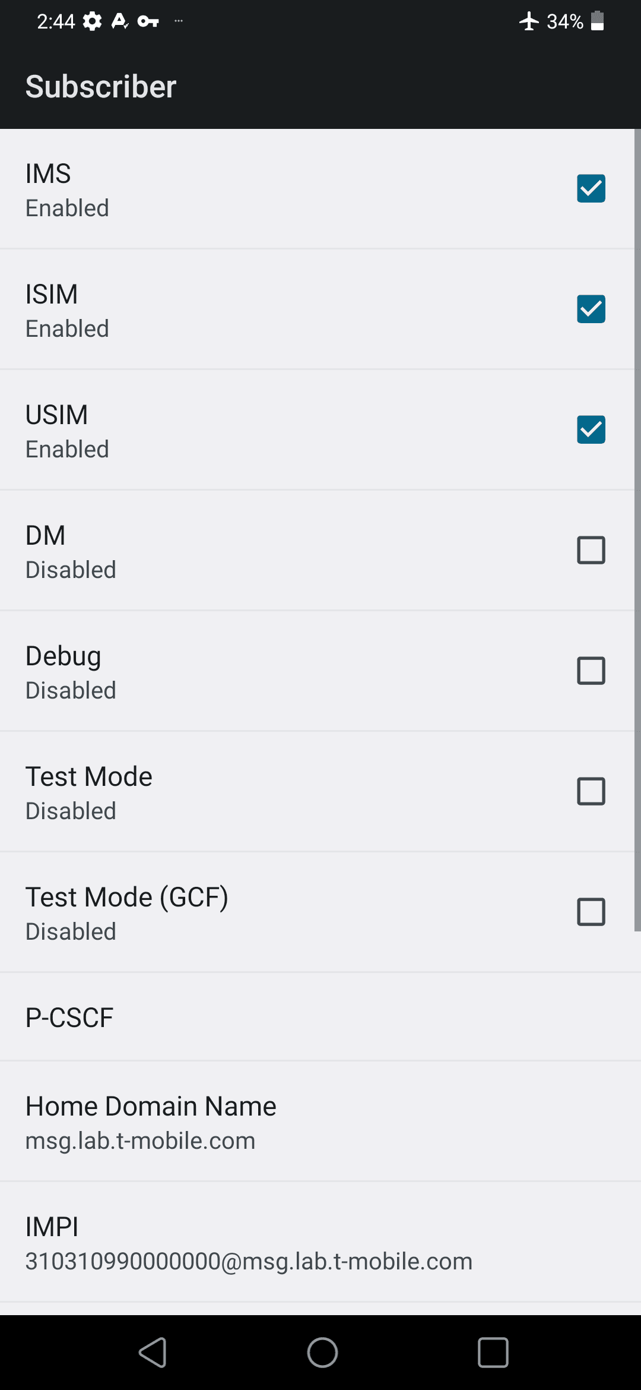Viewport: 641px width, 1390px height.
Task: Tap the Back navigation button
Action: point(153,1353)
